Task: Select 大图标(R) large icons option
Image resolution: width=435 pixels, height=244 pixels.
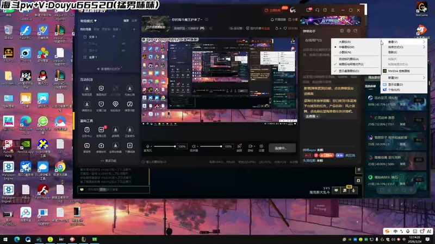Action: click(x=356, y=42)
